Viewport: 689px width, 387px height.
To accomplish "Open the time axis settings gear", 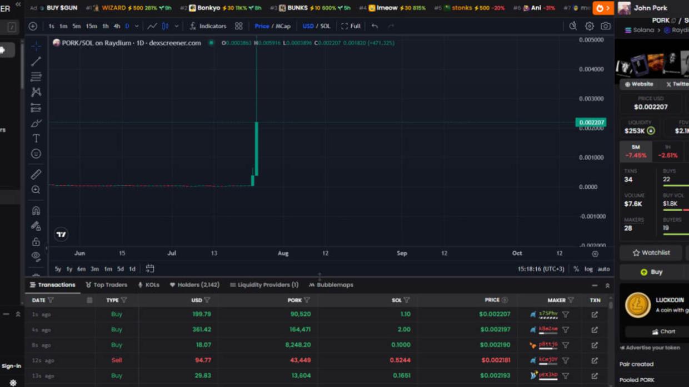I will tap(595, 253).
